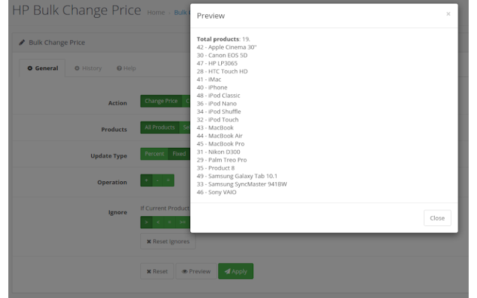Select '28 - HTC Touch HD' entry
This screenshot has width=477, height=298.
click(x=222, y=72)
